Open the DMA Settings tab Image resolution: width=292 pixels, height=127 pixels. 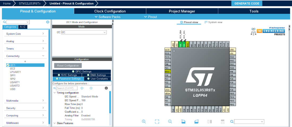coord(96,75)
